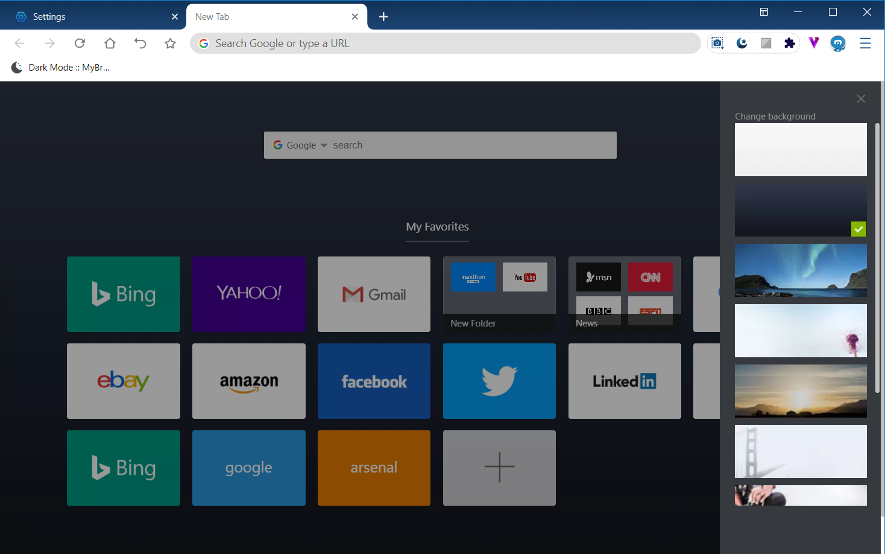Image resolution: width=885 pixels, height=554 pixels.
Task: Click the Violentmonkey V extension icon
Action: (814, 43)
